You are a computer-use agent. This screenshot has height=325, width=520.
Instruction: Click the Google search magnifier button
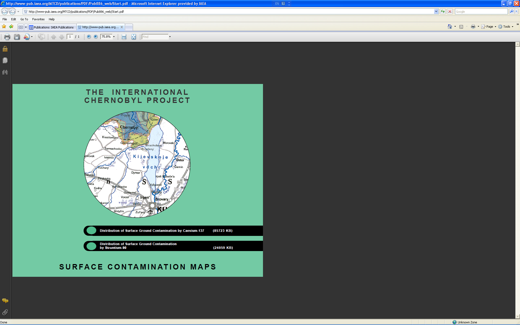512,11
